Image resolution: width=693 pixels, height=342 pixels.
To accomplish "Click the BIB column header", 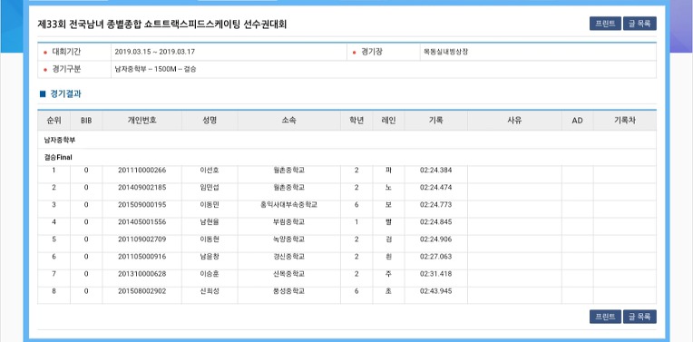I will [86, 120].
